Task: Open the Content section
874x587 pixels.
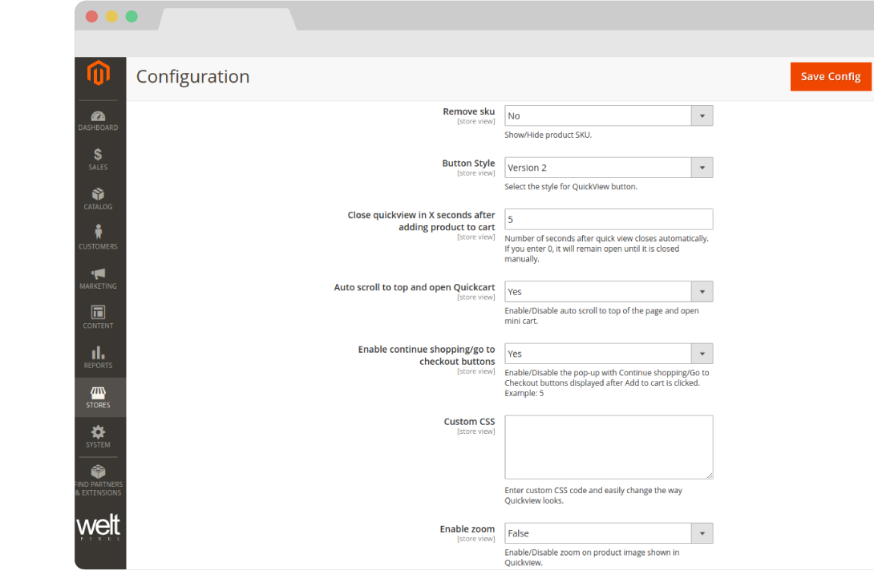Action: (98, 318)
